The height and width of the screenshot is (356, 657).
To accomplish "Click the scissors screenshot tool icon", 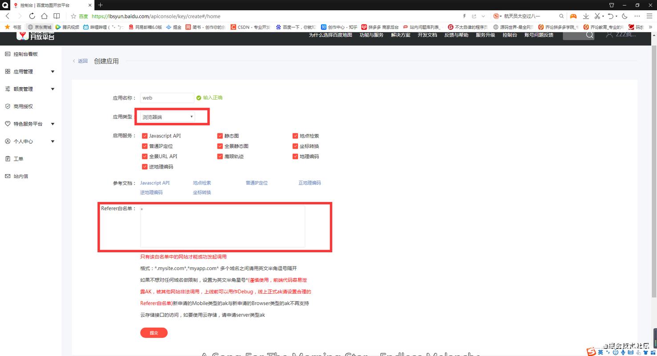I will [597, 16].
